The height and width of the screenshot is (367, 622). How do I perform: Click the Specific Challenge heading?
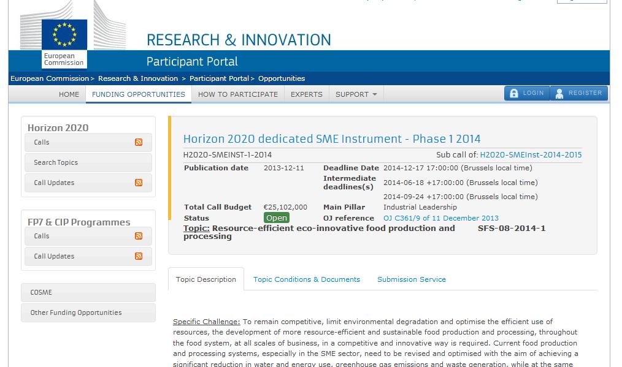(206, 322)
